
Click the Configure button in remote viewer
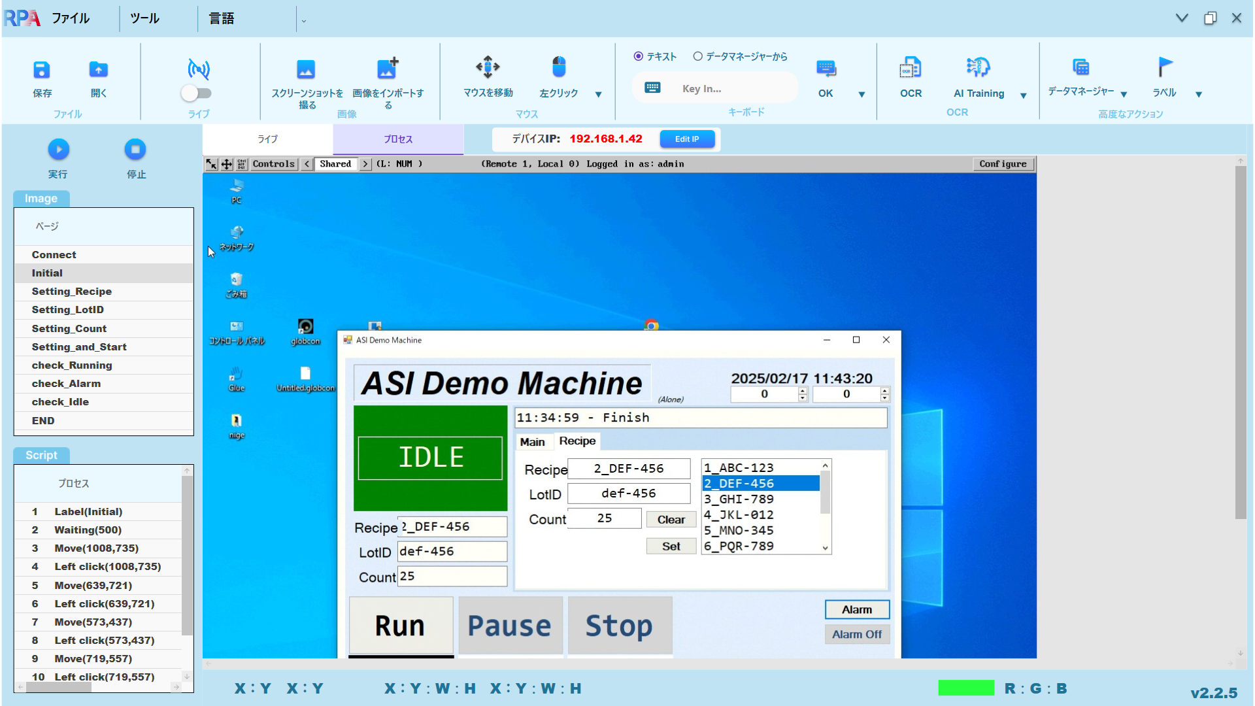[1003, 164]
